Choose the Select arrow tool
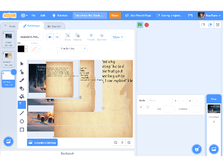Image resolution: width=223 pixels, height=167 pixels. (22, 64)
